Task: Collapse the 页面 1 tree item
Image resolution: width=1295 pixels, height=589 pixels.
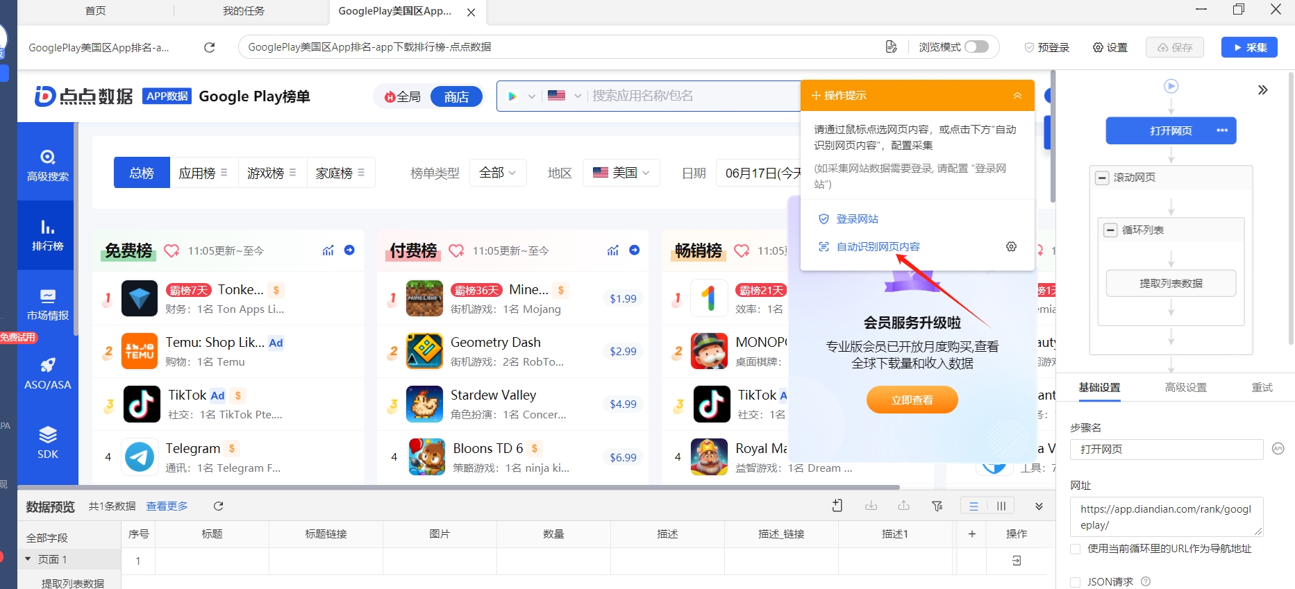Action: click(28, 559)
